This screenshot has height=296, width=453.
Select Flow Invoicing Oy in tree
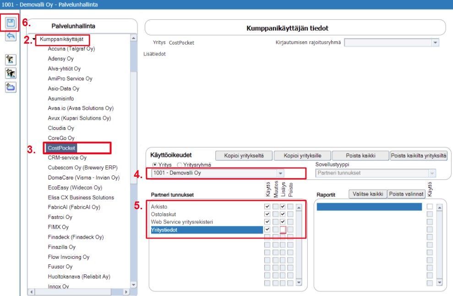pyautogui.click(x=68, y=257)
